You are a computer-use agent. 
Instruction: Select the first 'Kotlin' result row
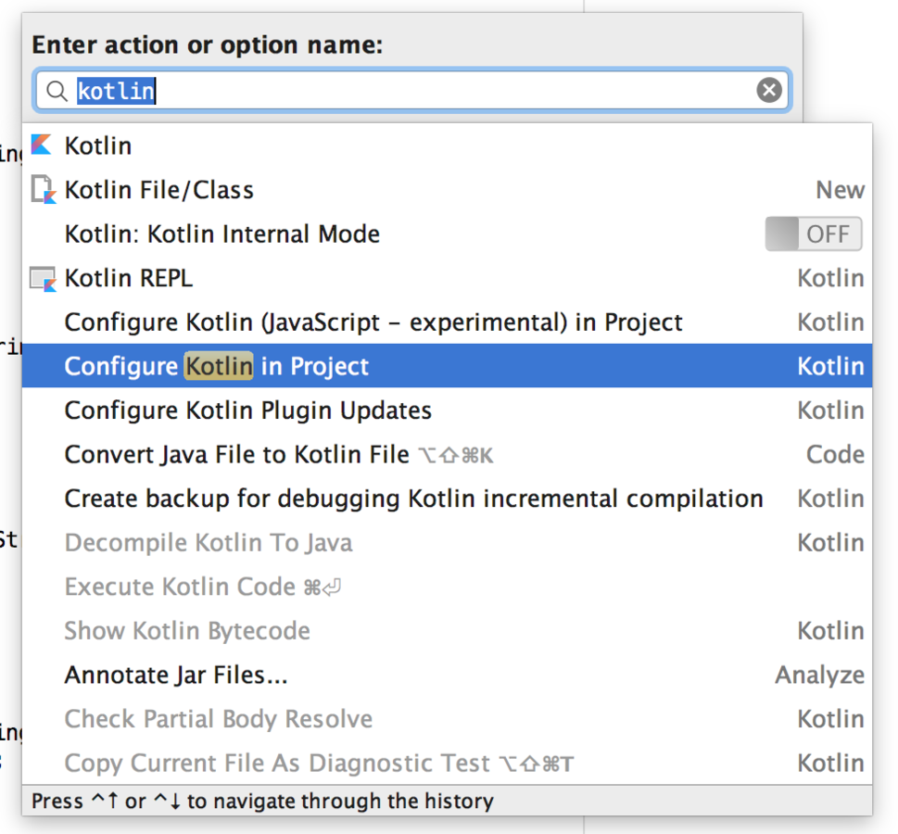coord(447,145)
